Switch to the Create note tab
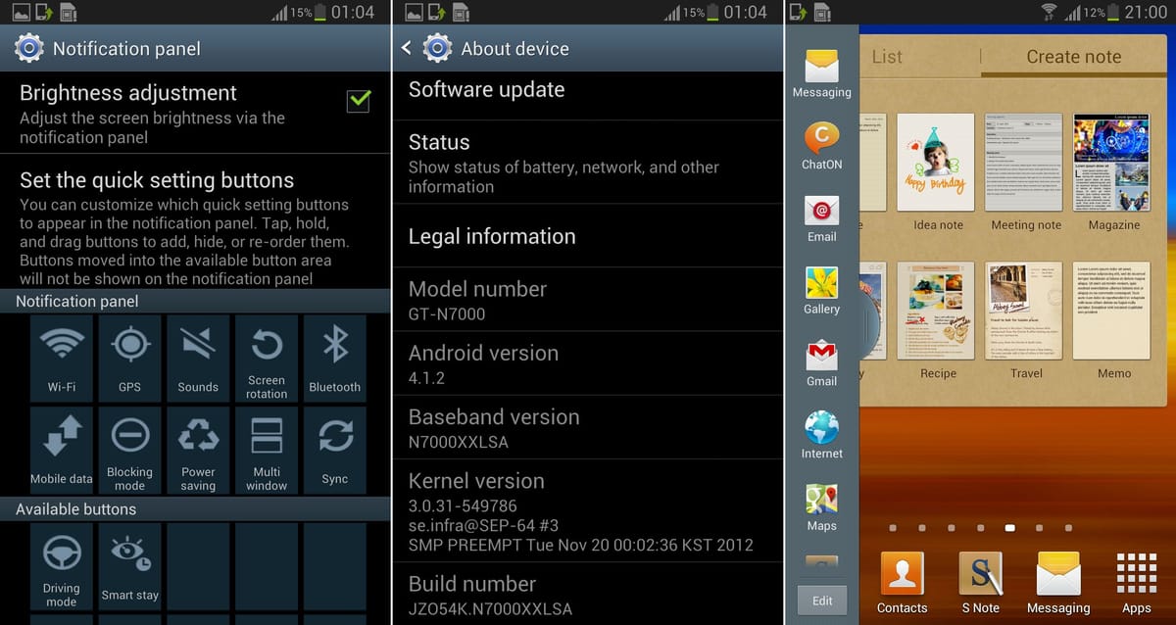Screen dimensions: 1176x625 (x=1073, y=57)
